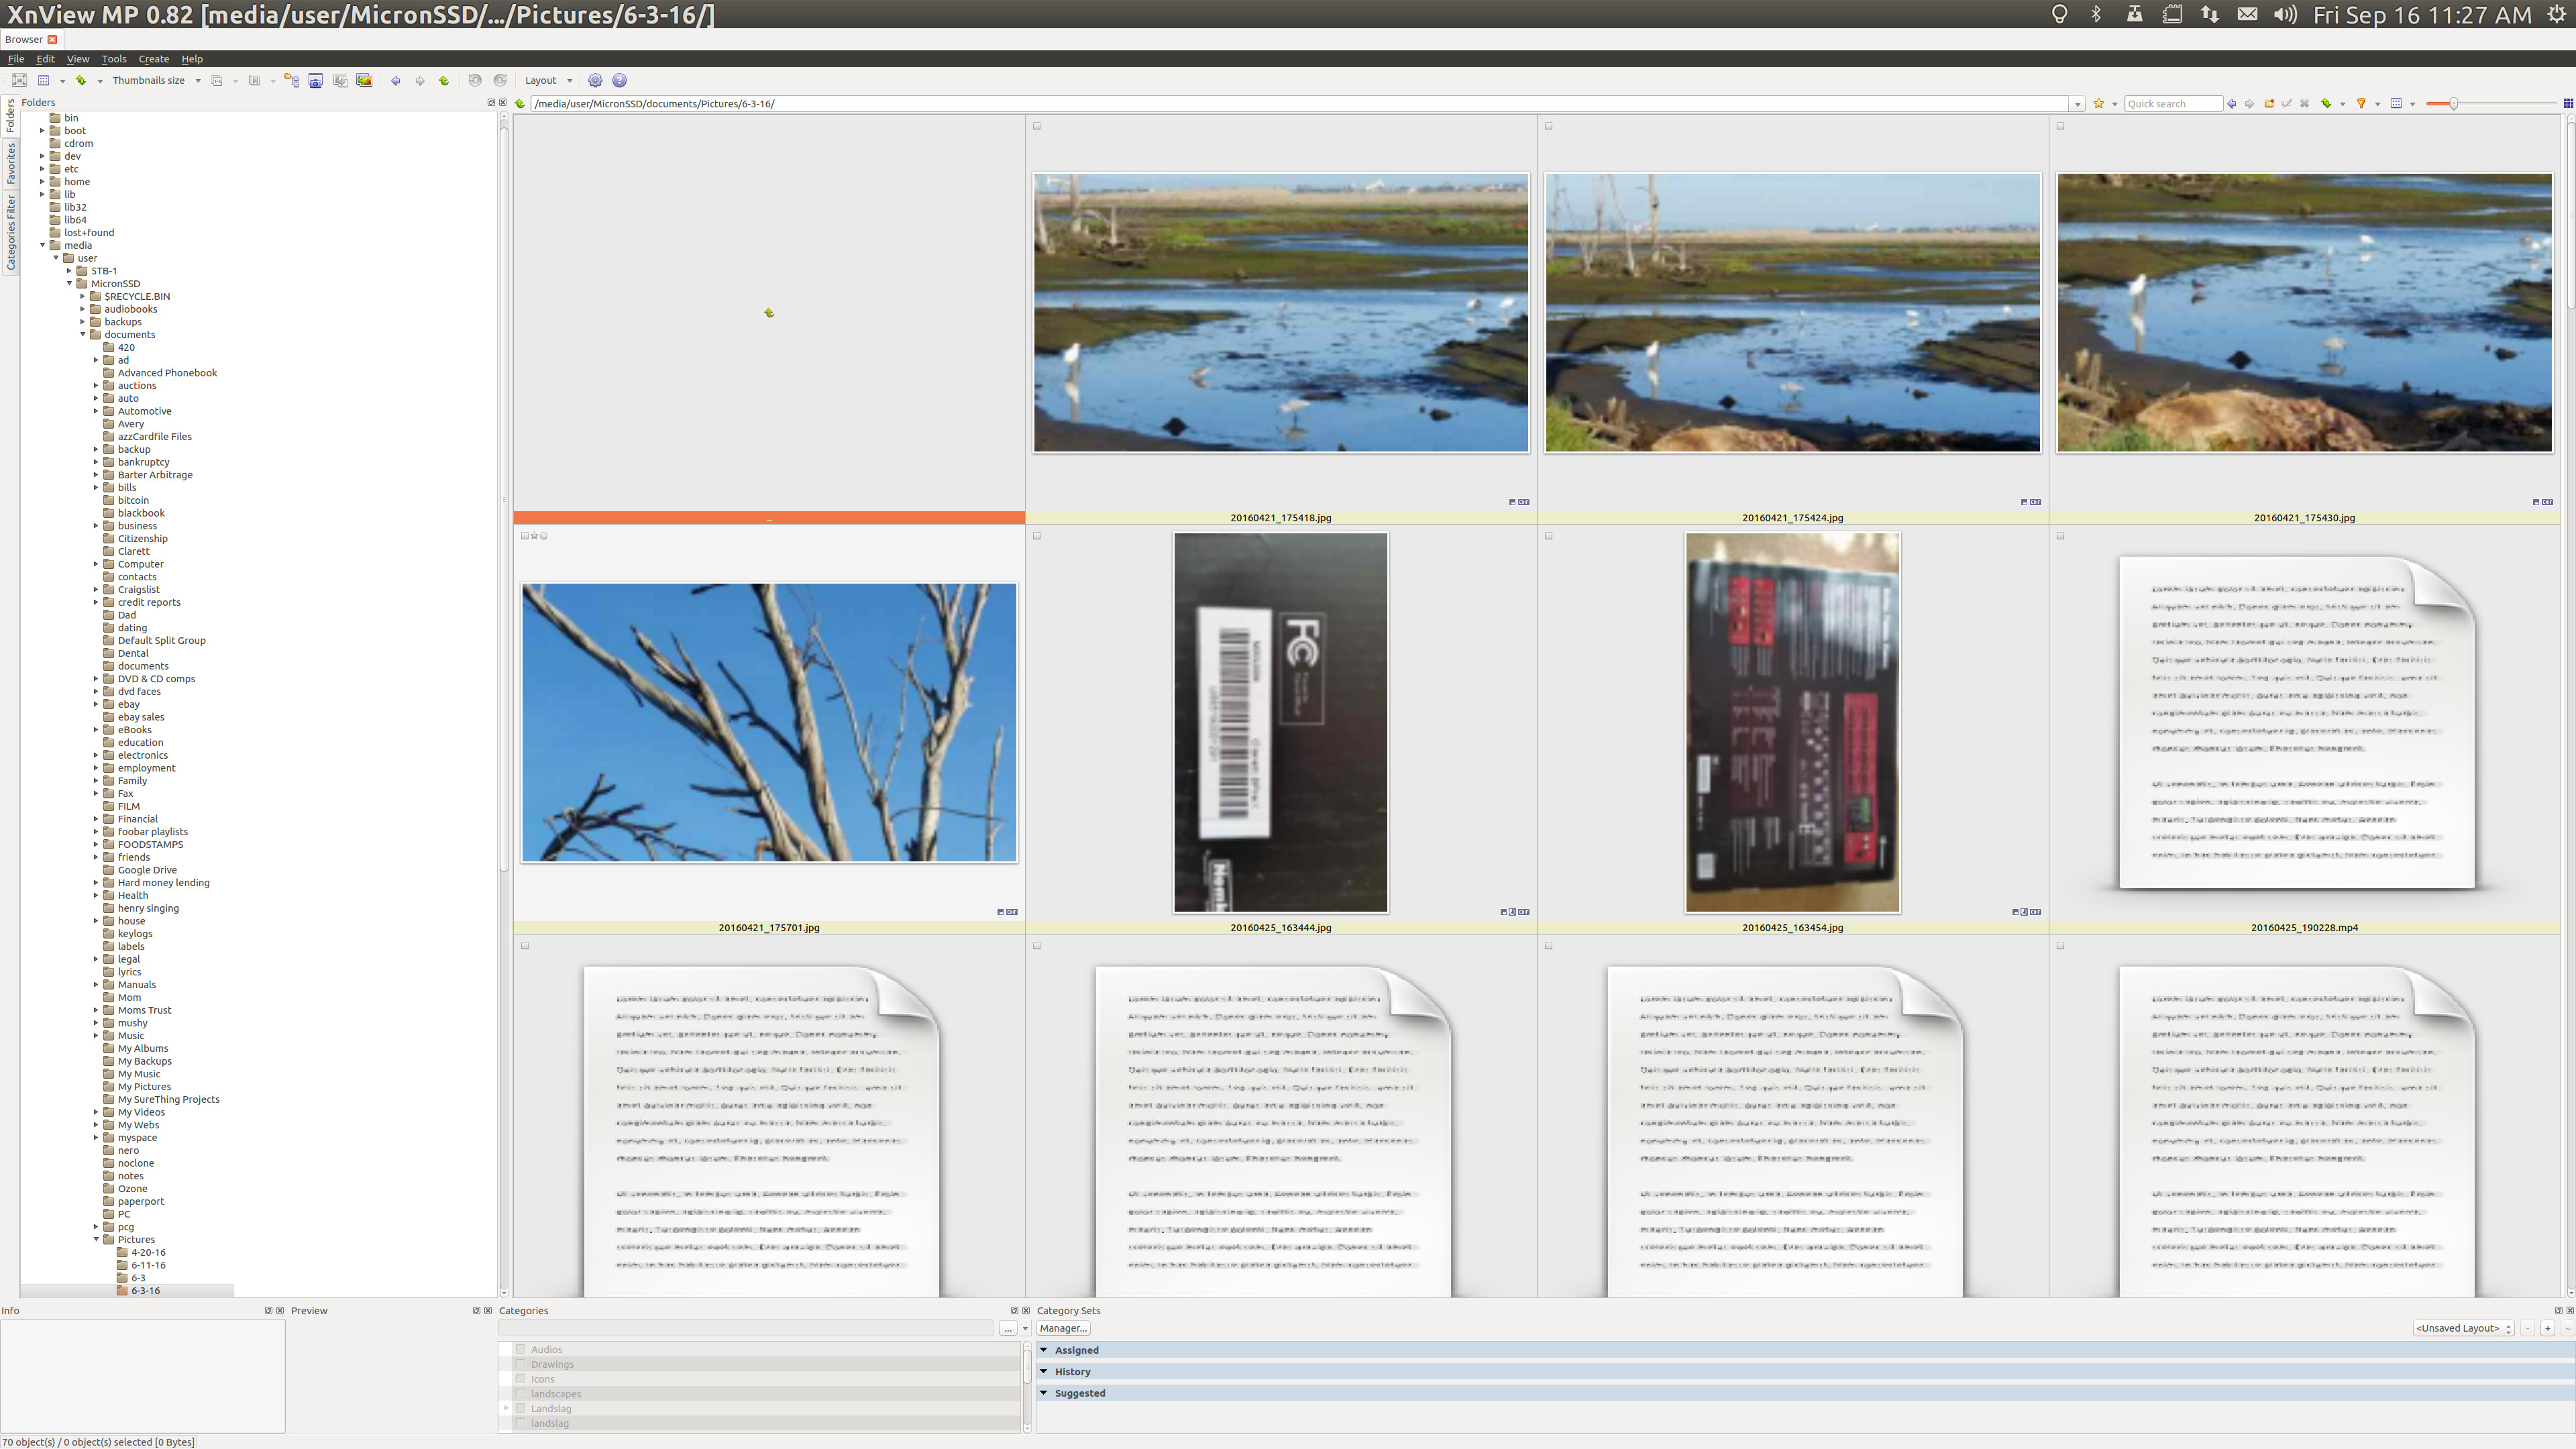Image resolution: width=2576 pixels, height=1449 pixels.
Task: Open the blue help question icon
Action: pyautogui.click(x=619, y=81)
